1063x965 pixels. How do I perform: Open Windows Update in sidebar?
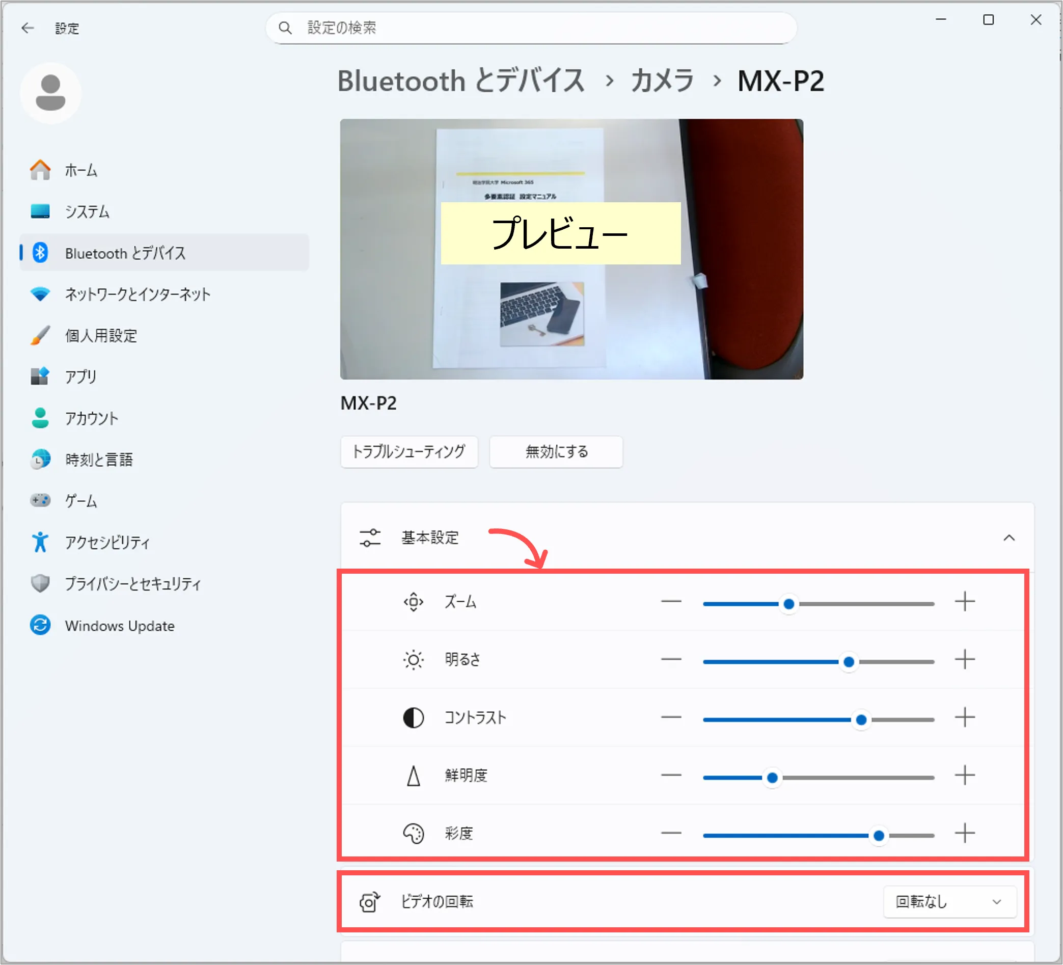[120, 626]
